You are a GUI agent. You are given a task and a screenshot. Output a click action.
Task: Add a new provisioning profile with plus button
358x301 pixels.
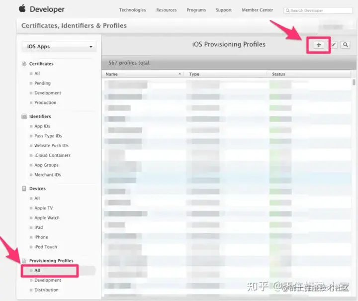[319, 45]
